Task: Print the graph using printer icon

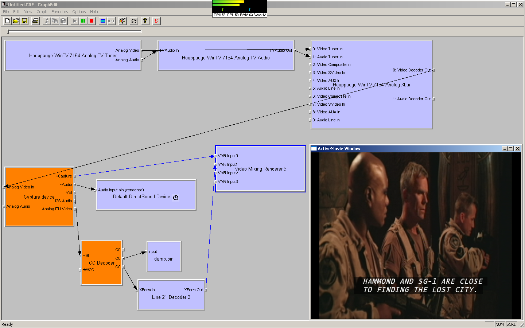Action: point(35,21)
